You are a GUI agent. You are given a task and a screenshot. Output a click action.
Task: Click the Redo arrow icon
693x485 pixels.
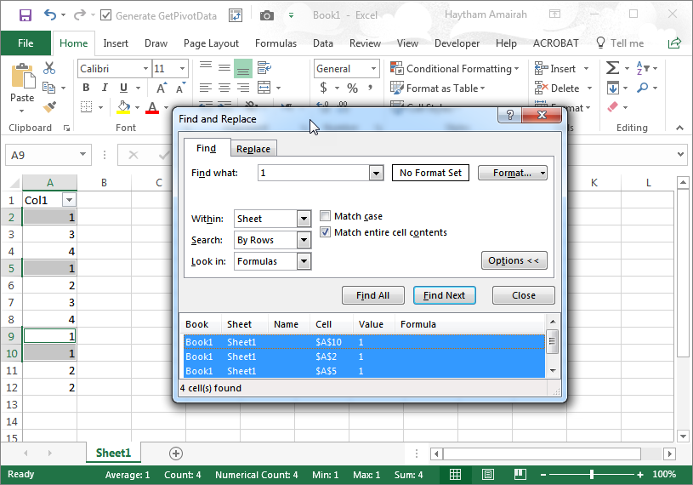point(80,15)
